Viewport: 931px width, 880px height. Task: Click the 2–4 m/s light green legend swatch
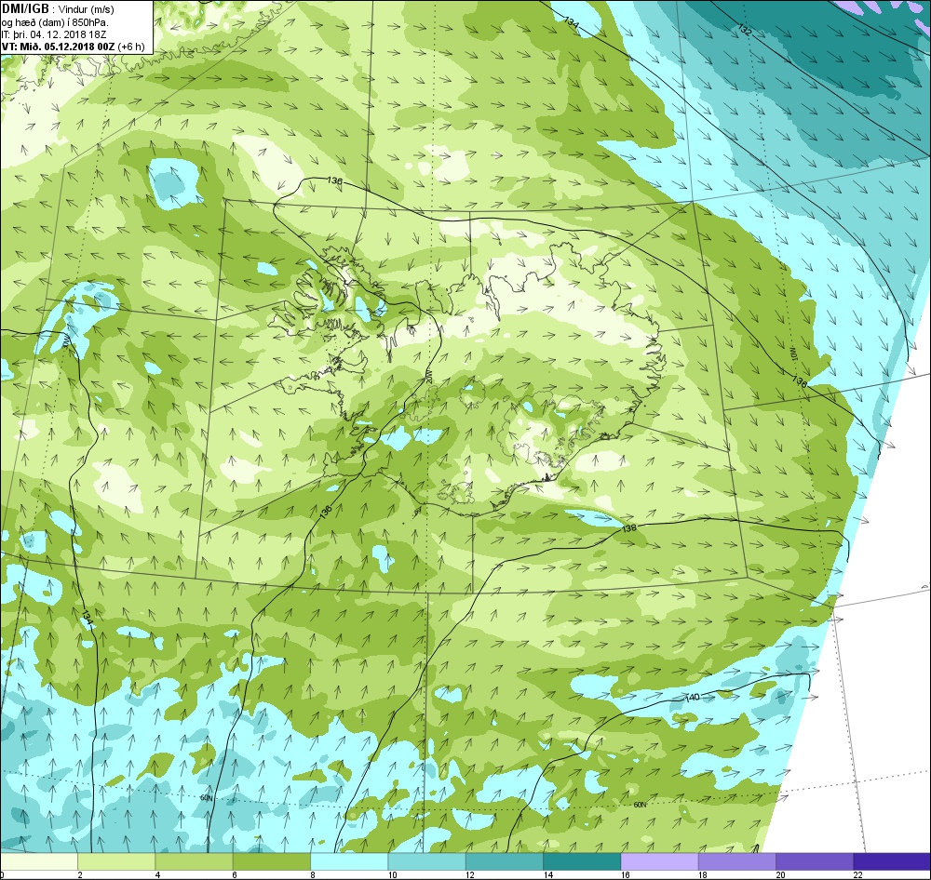[116, 860]
